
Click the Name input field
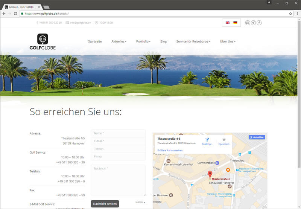click(118, 133)
